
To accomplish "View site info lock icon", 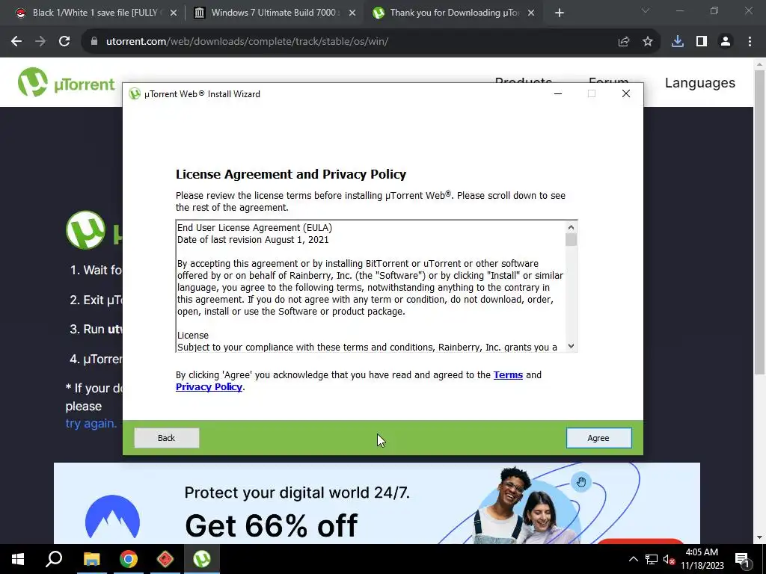I will coord(94,42).
